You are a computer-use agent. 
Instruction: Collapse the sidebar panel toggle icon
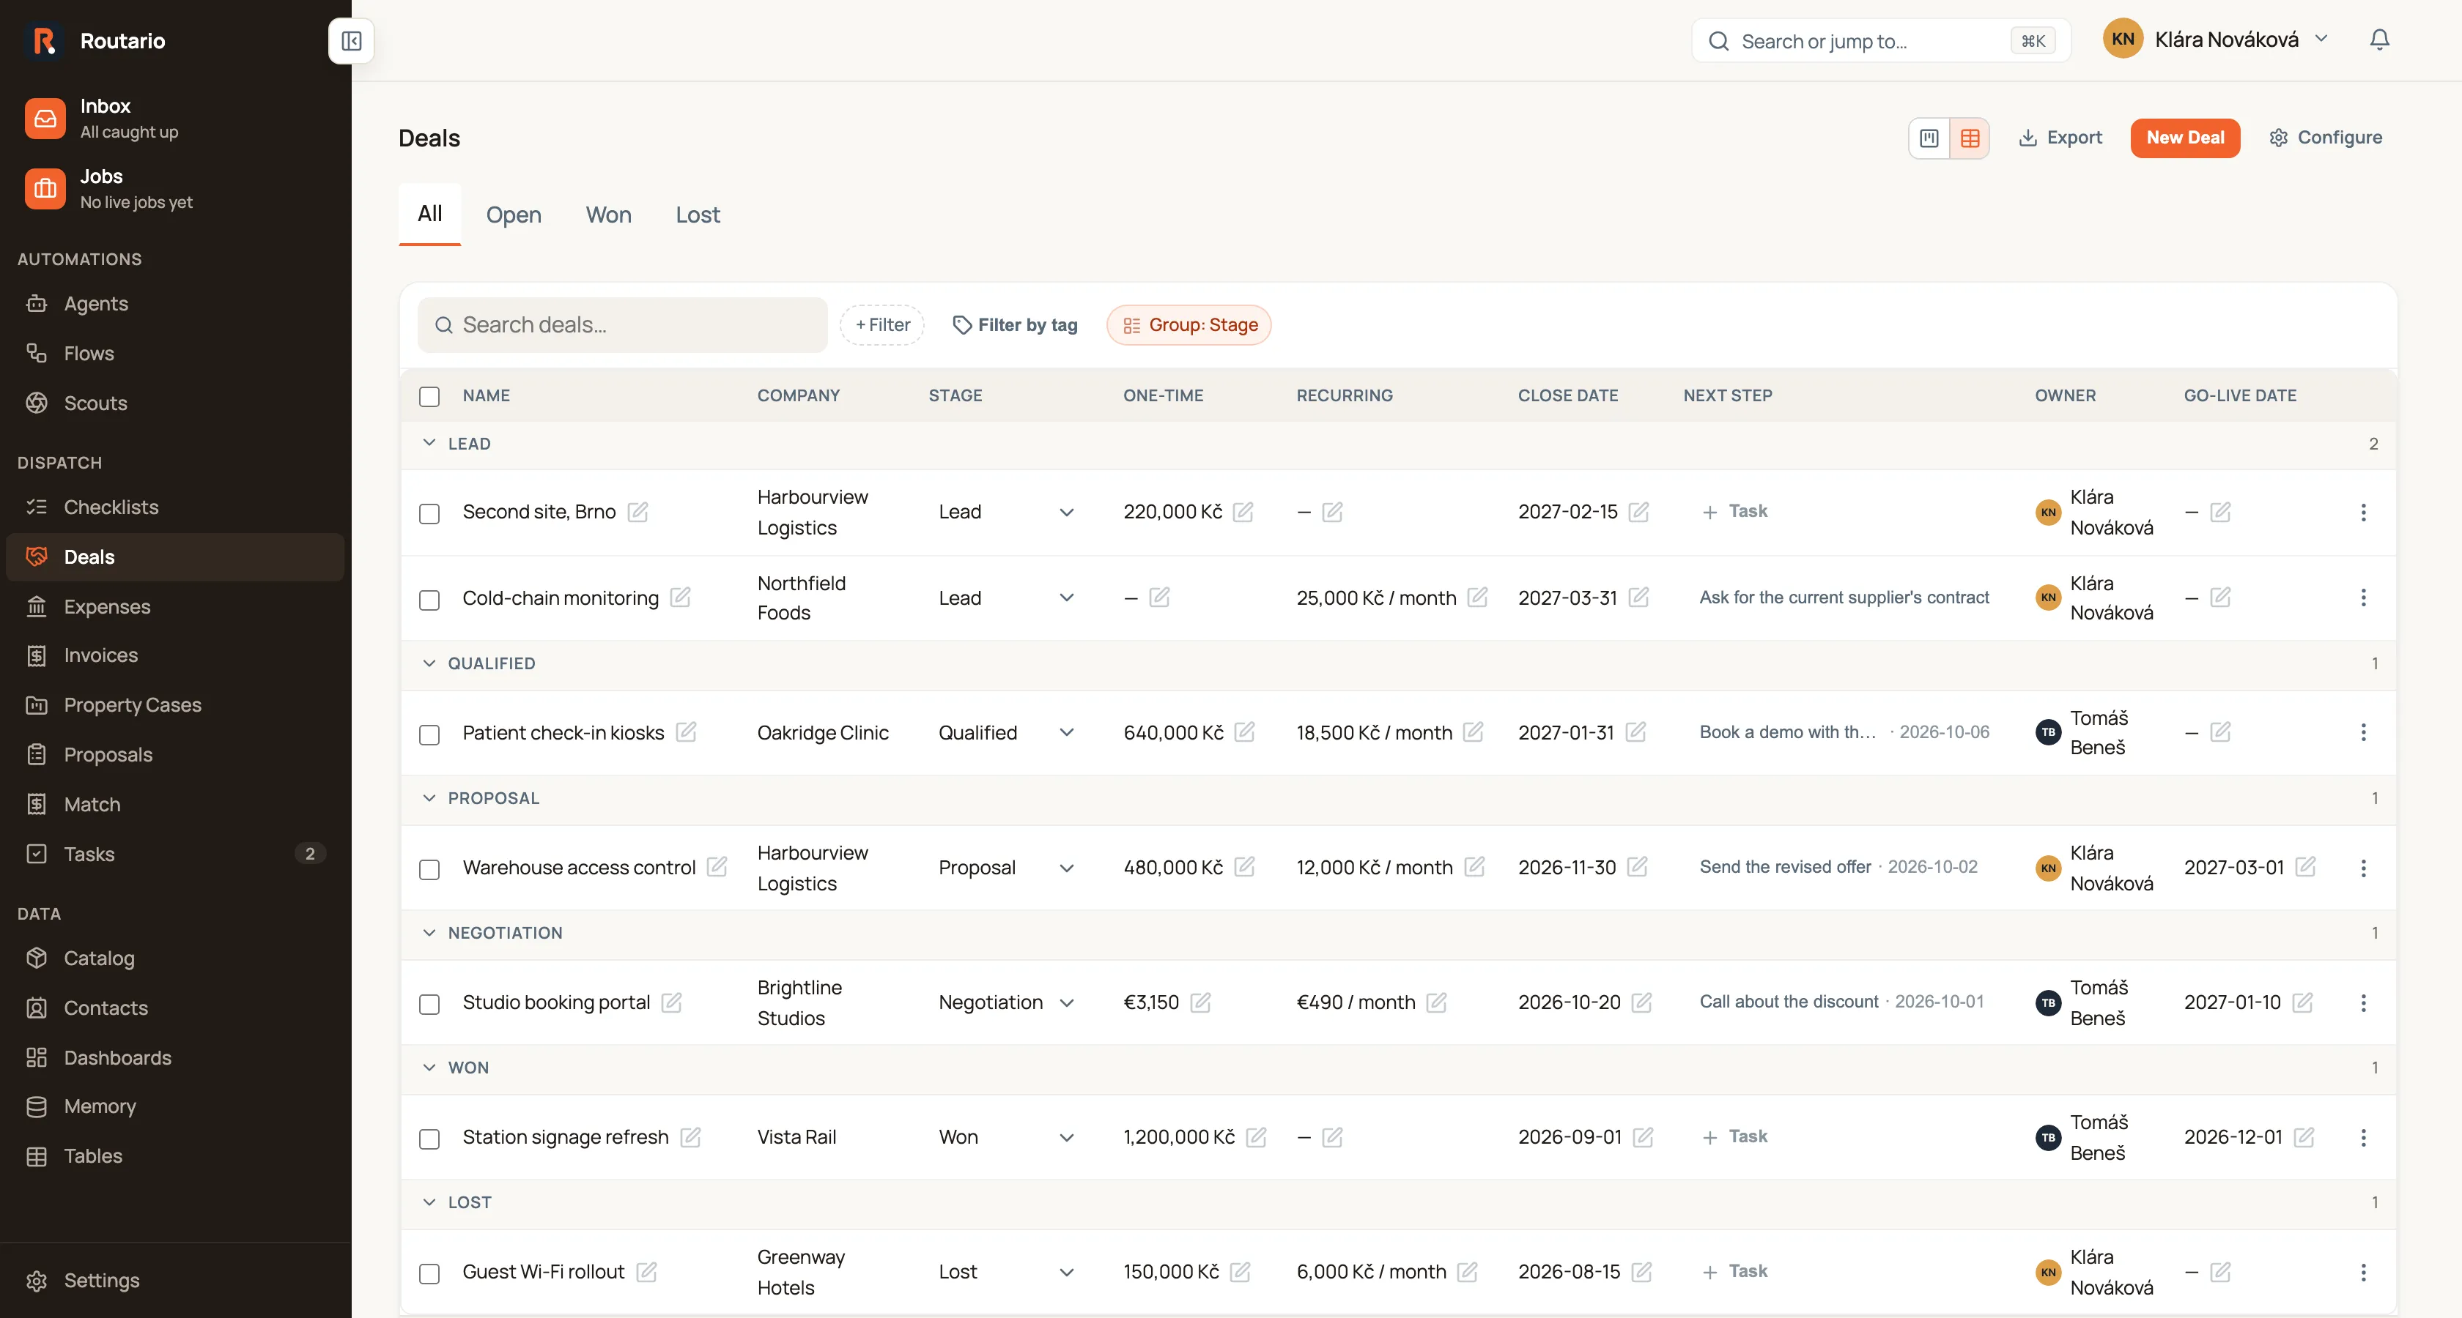click(x=351, y=41)
